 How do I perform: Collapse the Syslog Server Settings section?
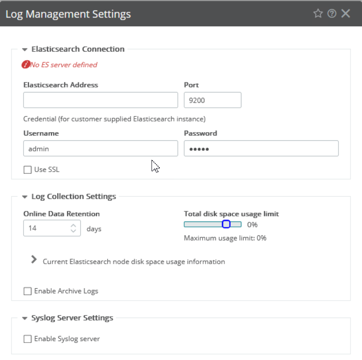[x=25, y=318]
